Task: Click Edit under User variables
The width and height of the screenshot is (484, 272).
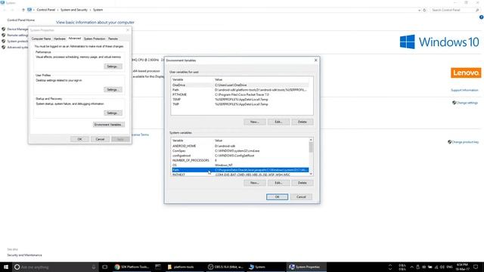Action: 278,122
